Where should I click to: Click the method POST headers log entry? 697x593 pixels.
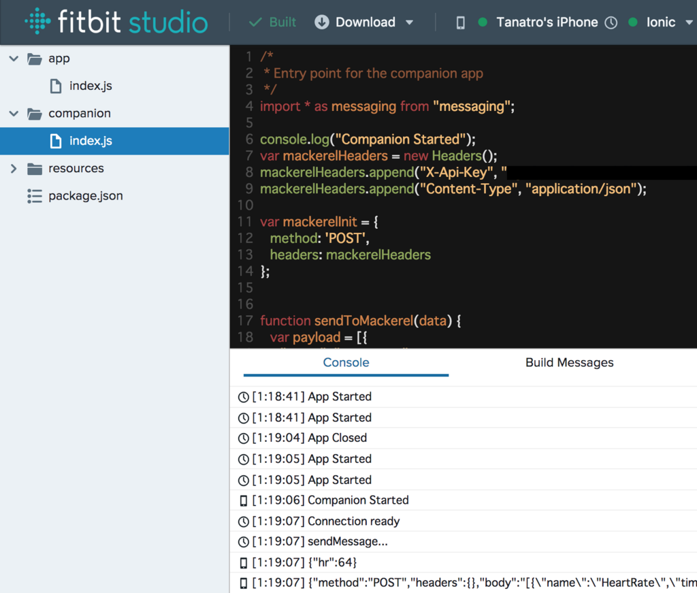[x=474, y=583]
